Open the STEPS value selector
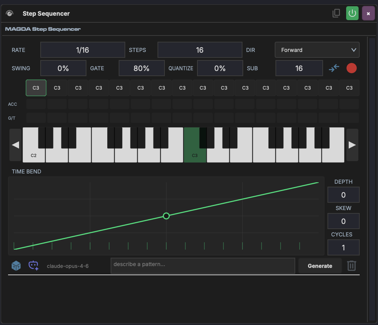Image resolution: width=378 pixels, height=325 pixels. (200, 50)
